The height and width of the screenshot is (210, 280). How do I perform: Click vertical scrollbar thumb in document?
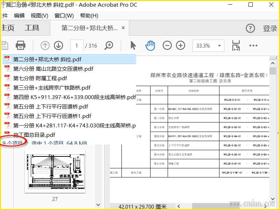(x=273, y=71)
